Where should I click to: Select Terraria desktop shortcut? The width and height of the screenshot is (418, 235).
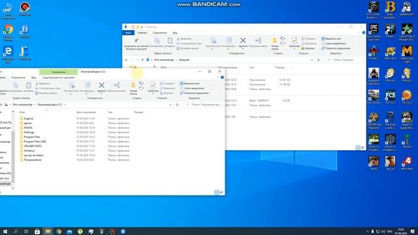point(407,141)
